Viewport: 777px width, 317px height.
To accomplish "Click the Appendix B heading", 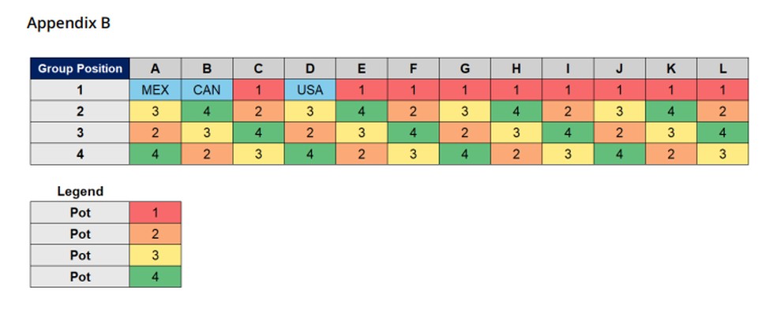I will pyautogui.click(x=69, y=24).
